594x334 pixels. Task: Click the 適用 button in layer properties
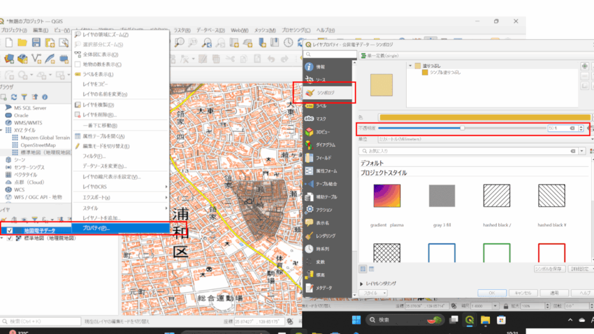coord(554,293)
